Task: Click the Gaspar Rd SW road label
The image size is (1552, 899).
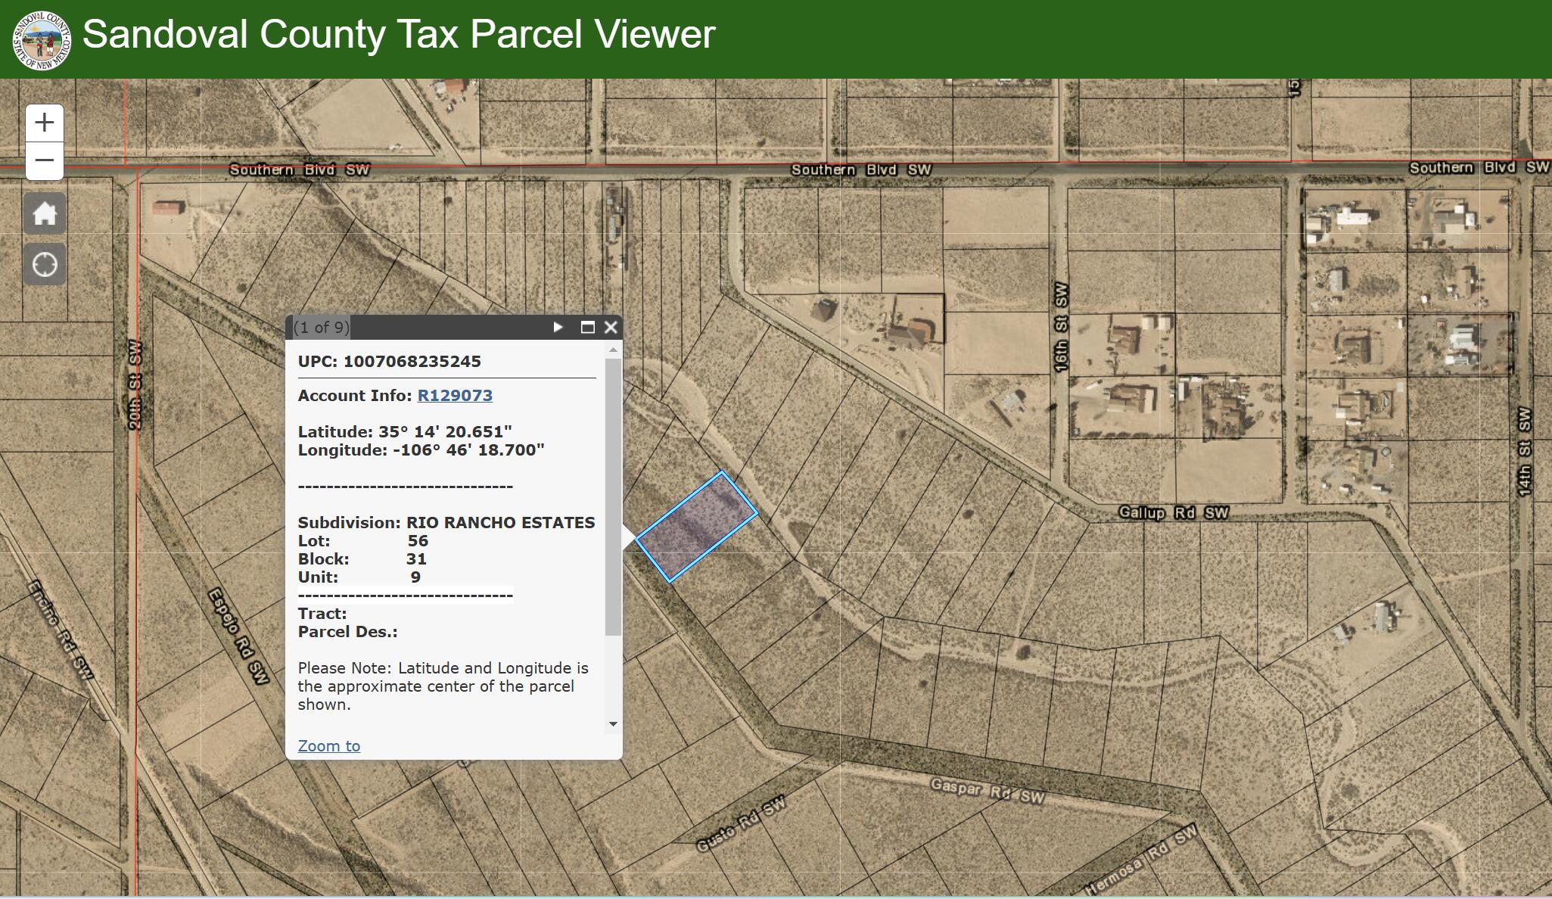Action: (x=987, y=791)
